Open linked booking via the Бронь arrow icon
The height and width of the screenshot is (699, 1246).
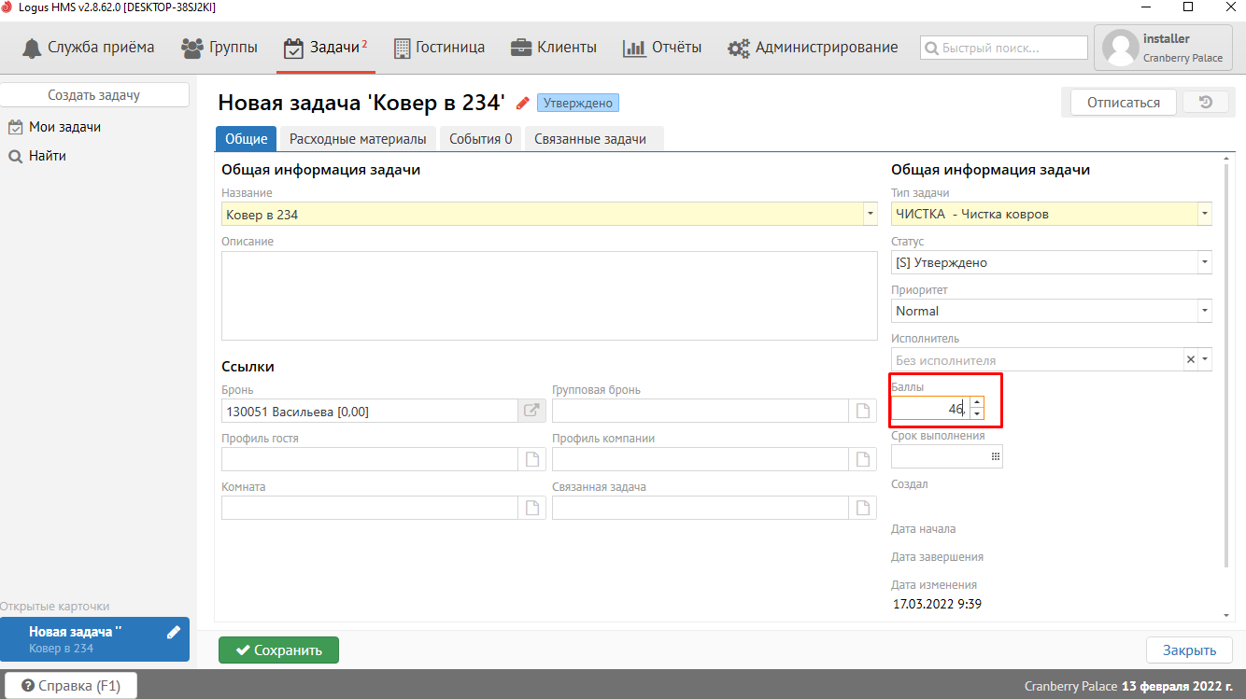tap(531, 411)
